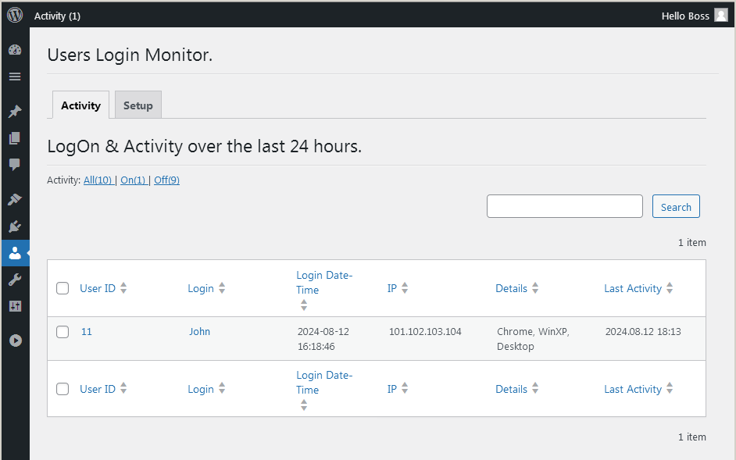Open Tools using the wrench sidebar icon

pos(15,280)
